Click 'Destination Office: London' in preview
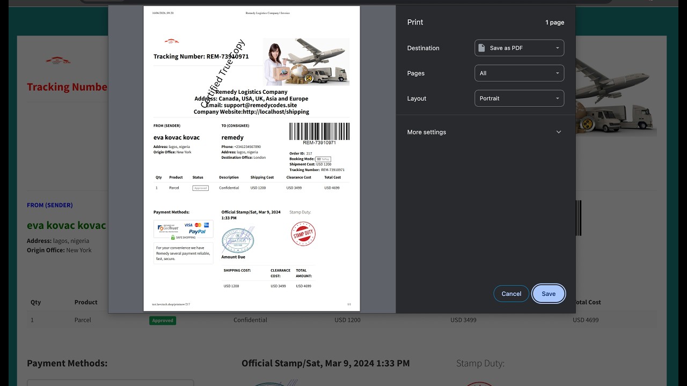This screenshot has height=386, width=687. point(244,158)
